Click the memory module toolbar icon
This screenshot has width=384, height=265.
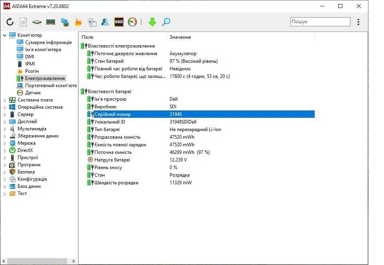point(51,22)
